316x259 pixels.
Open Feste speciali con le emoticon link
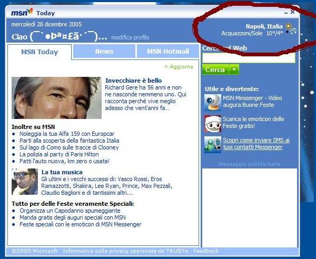click(81, 224)
